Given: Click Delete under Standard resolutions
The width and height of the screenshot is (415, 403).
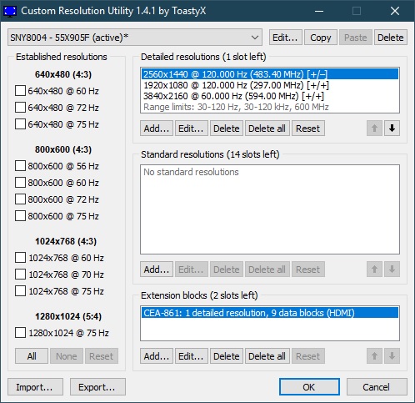Looking at the screenshot, I should (227, 269).
